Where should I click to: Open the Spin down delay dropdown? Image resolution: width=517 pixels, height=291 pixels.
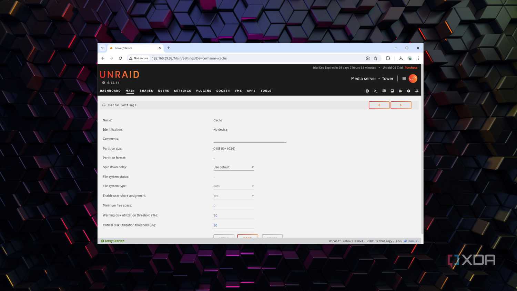233,167
